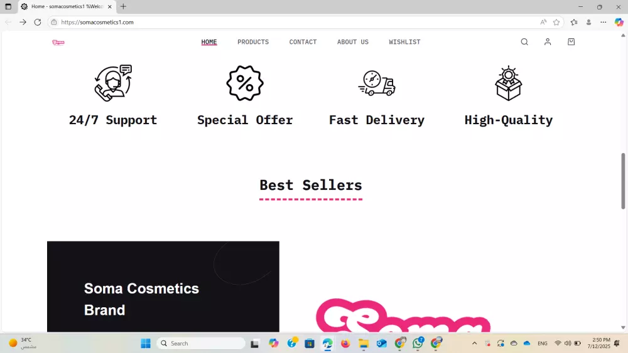Viewport: 628px width, 353px height.
Task: Click the Special Offer percent badge icon
Action: click(x=245, y=83)
